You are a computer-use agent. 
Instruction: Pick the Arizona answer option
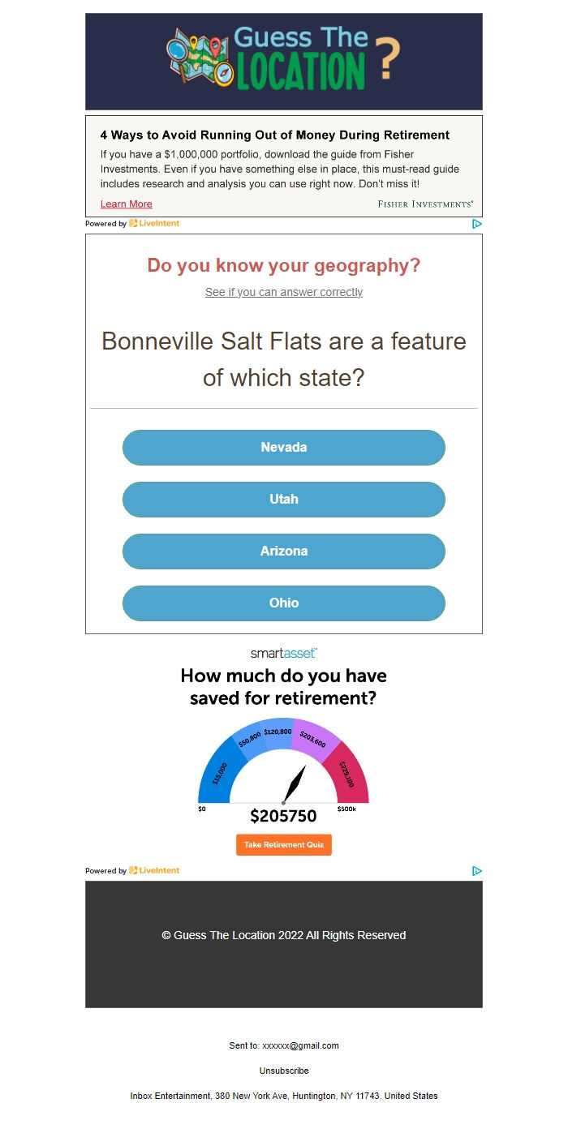(284, 551)
